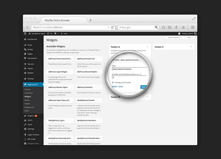Expand the Footer B widget area

click(147, 97)
